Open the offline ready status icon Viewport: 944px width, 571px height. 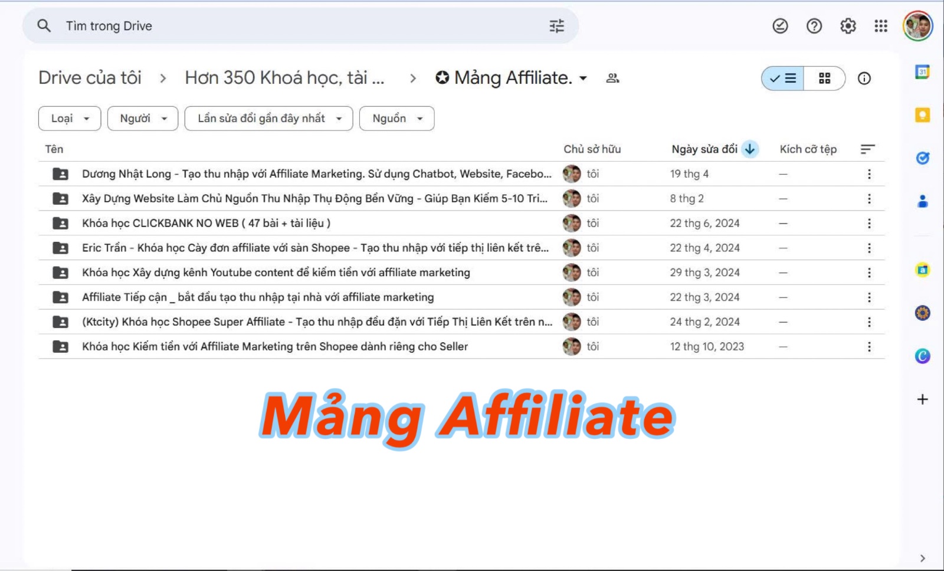pyautogui.click(x=780, y=26)
